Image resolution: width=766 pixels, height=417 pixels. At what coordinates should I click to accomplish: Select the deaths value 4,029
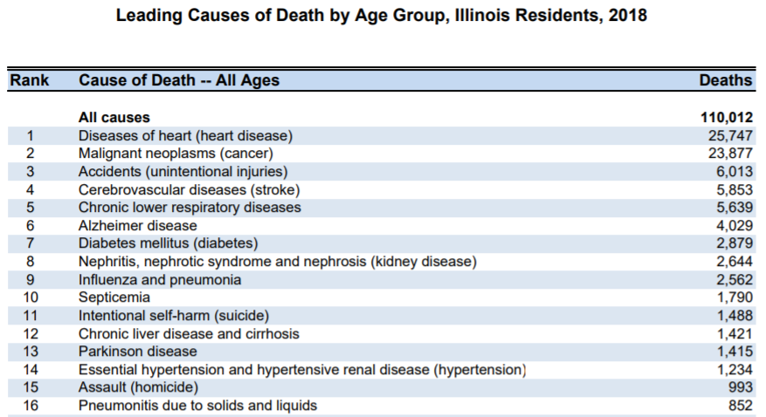tap(735, 225)
